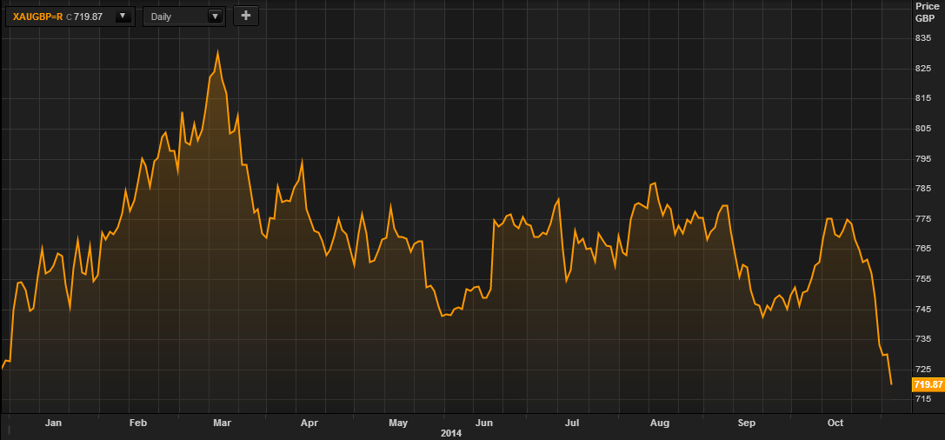Pick the Oct month label
Image resolution: width=945 pixels, height=440 pixels.
835,423
